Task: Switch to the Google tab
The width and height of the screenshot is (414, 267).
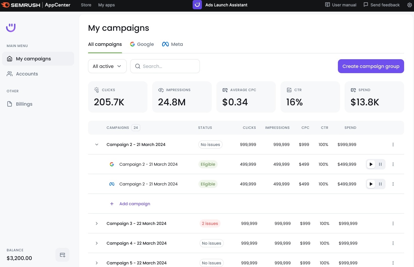Action: point(142,44)
